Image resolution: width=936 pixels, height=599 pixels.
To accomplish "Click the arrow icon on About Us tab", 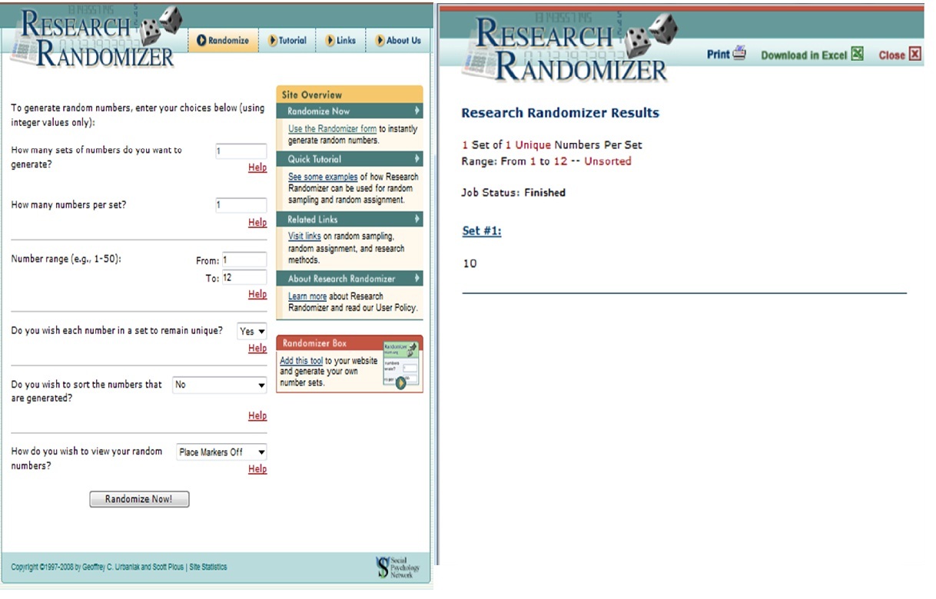I will (x=380, y=41).
